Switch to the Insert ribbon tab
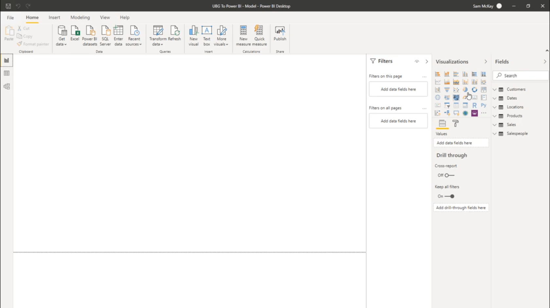Screen dimensions: 550x308 pyautogui.click(x=54, y=17)
